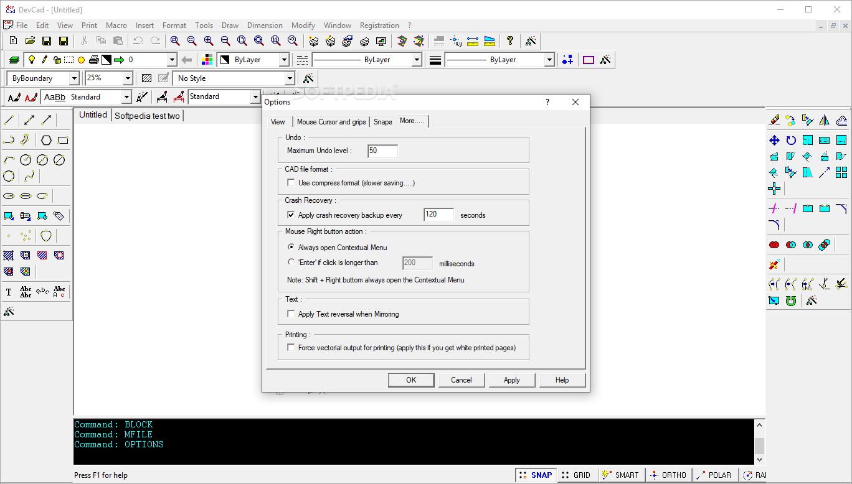
Task: Click the Fillet corner tool
Action: click(774, 225)
